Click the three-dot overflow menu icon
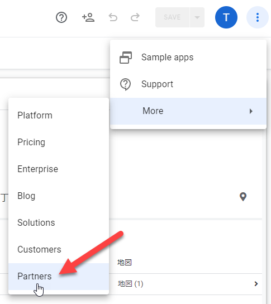This screenshot has width=271, height=304. (258, 17)
